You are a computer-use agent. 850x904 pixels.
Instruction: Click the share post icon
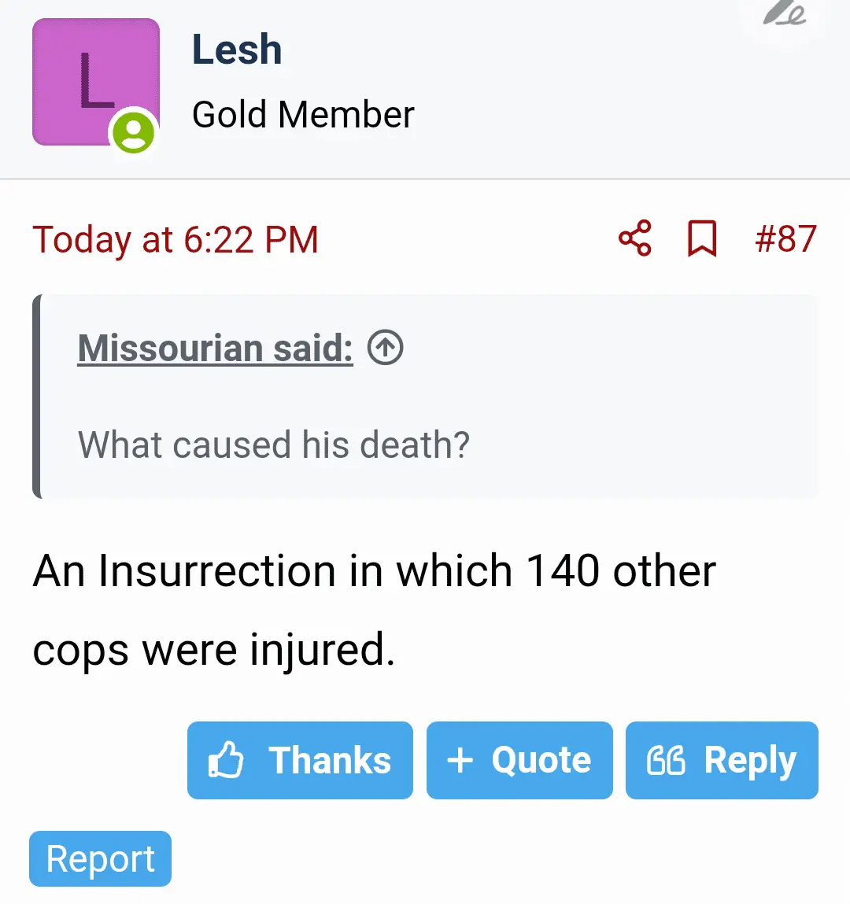[x=634, y=238]
